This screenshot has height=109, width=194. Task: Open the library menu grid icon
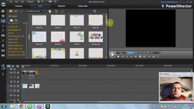(95, 12)
